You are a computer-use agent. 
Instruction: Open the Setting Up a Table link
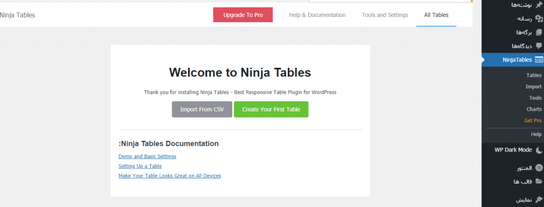pyautogui.click(x=140, y=166)
